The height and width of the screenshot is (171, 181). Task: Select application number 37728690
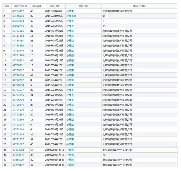(x=18, y=85)
